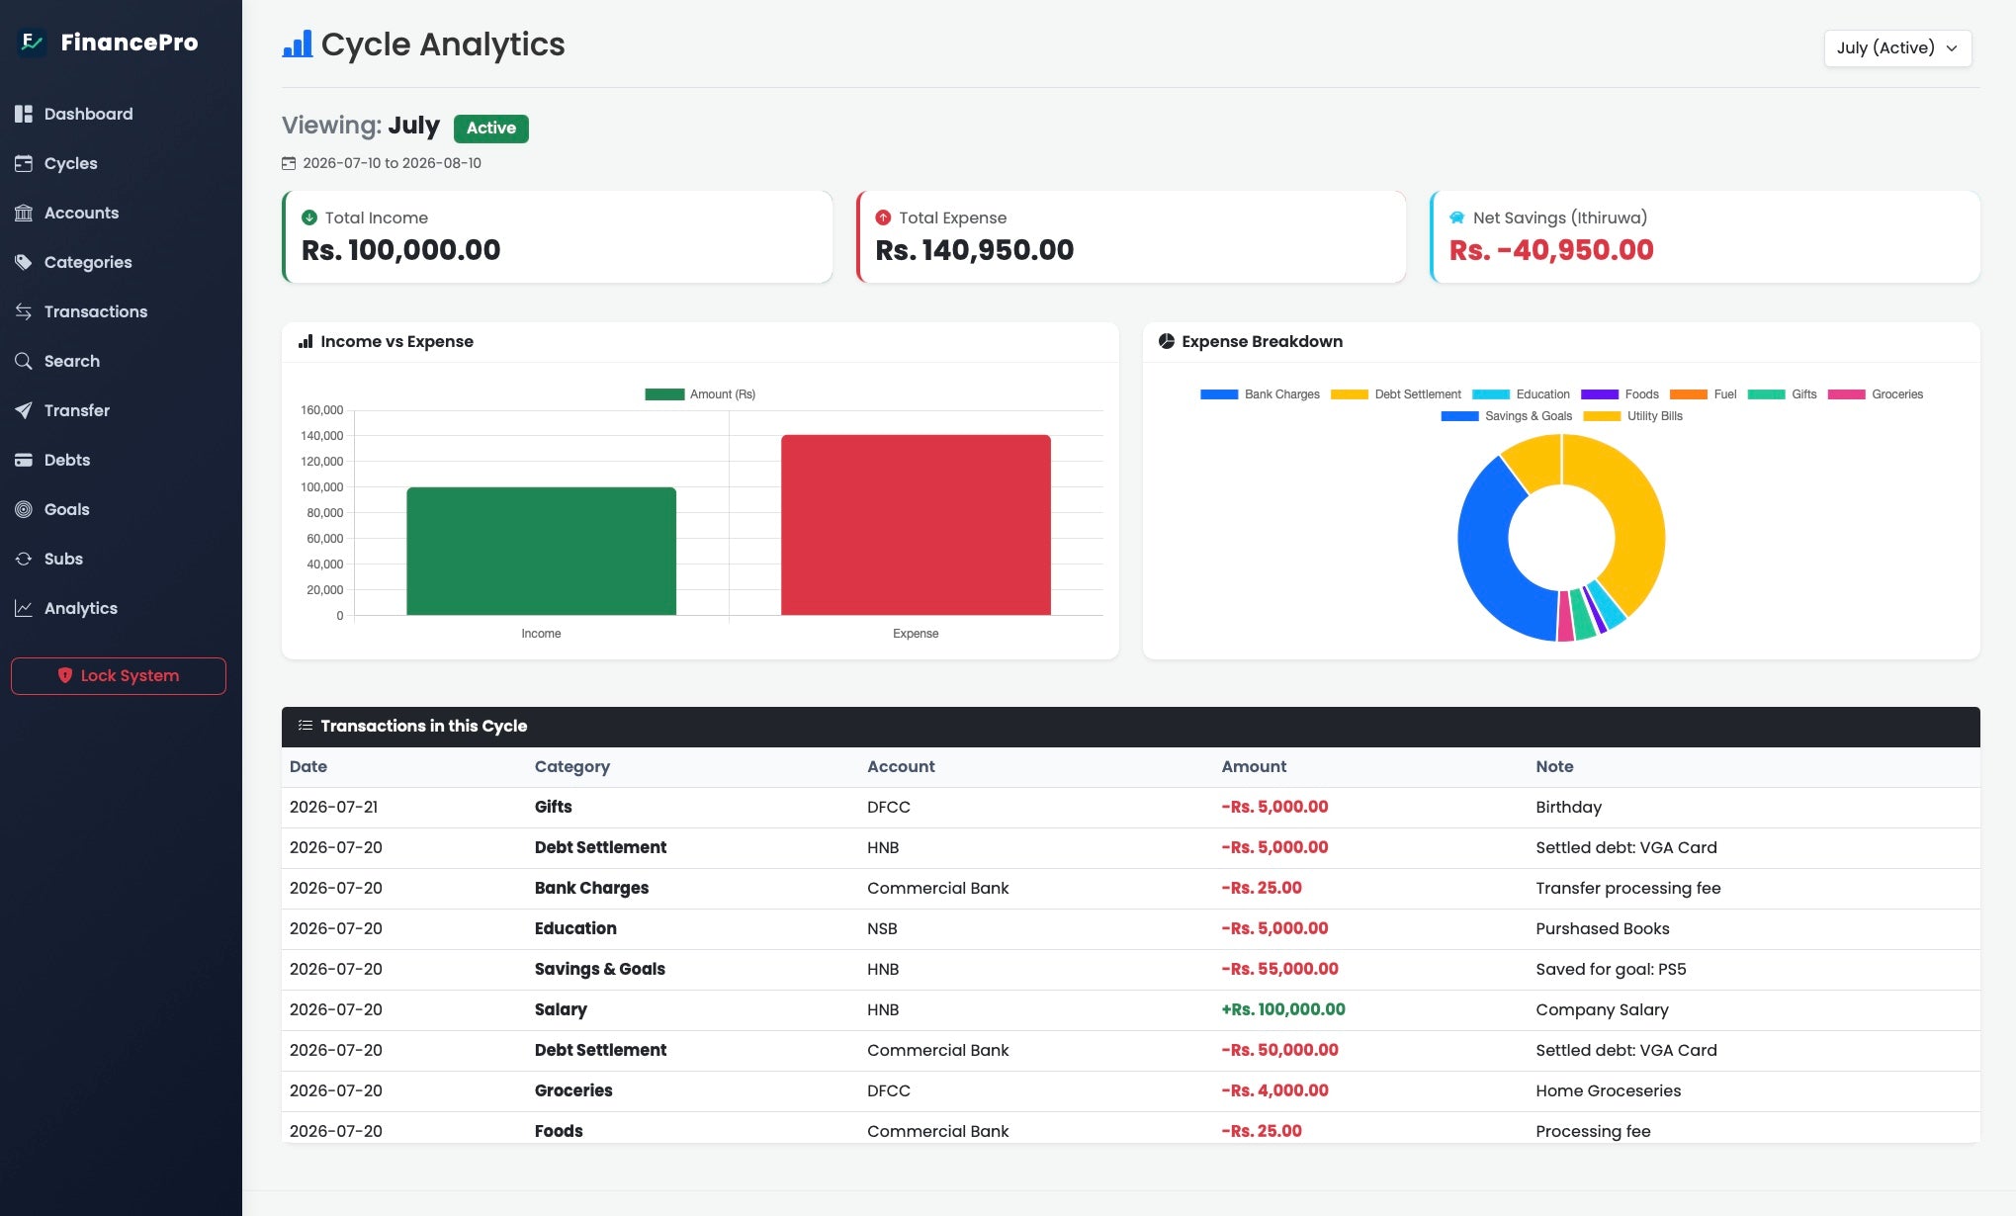Click the Debts card icon in sidebar
The height and width of the screenshot is (1216, 2016).
point(24,460)
